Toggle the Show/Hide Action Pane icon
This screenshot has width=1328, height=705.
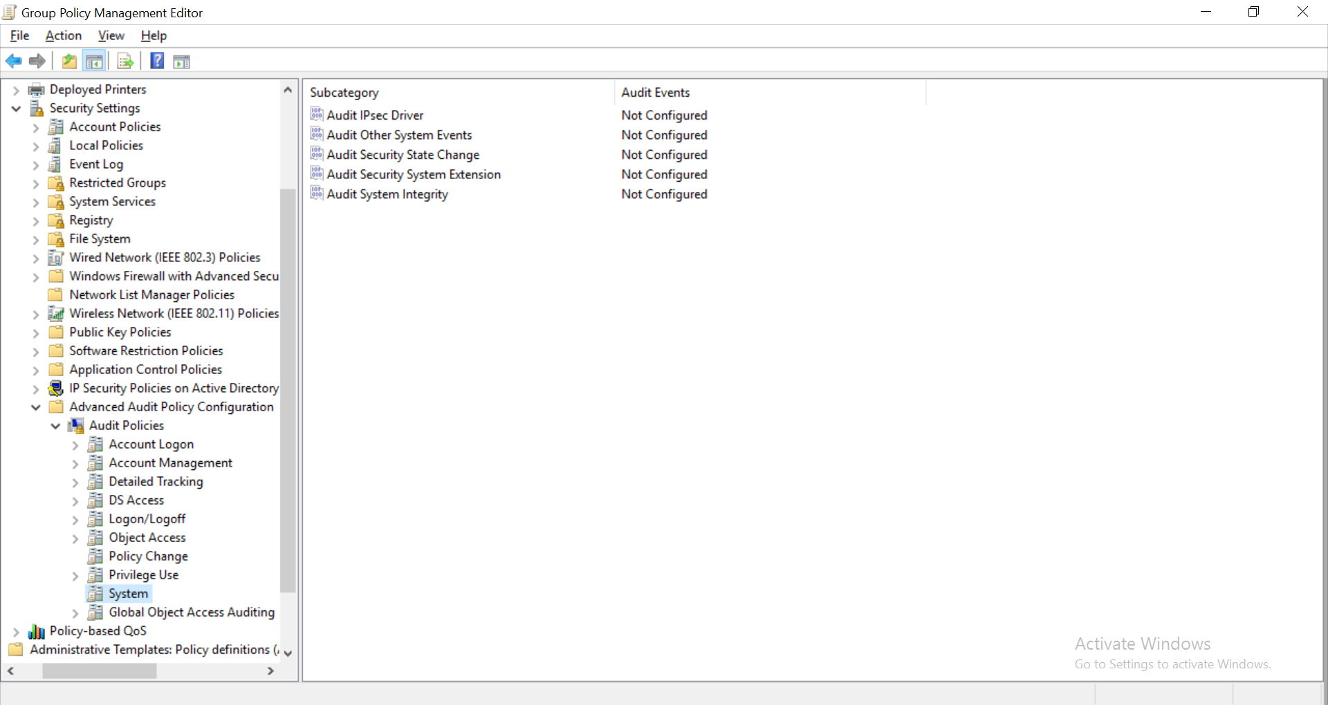point(181,61)
